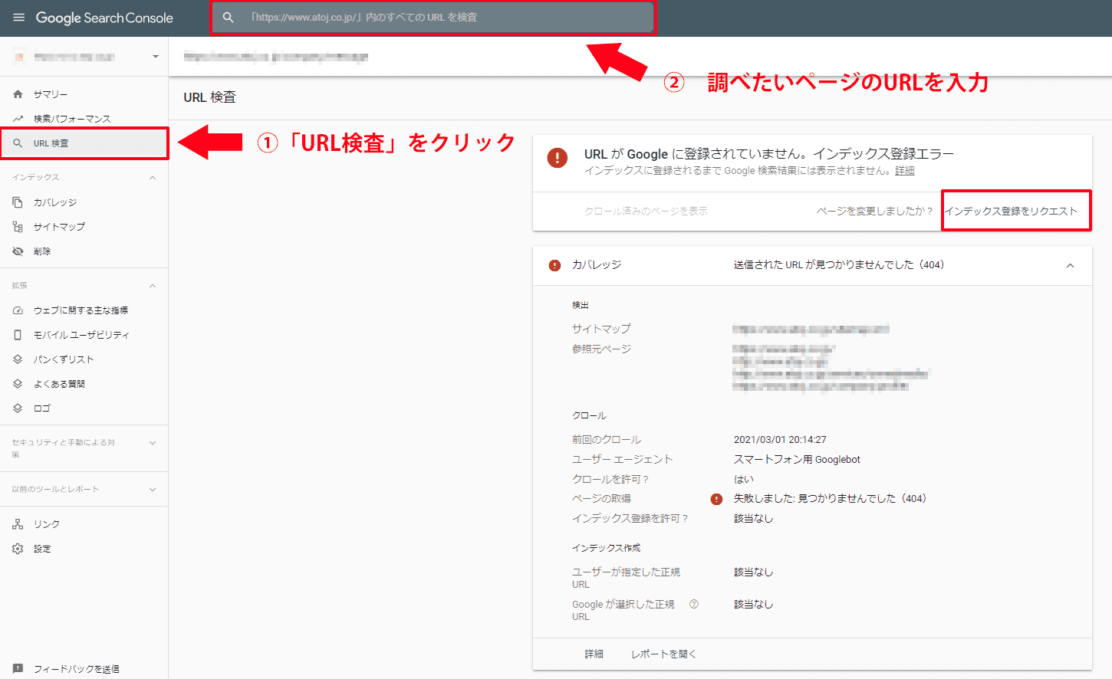Click the speedometer icon for web vitals

[18, 310]
